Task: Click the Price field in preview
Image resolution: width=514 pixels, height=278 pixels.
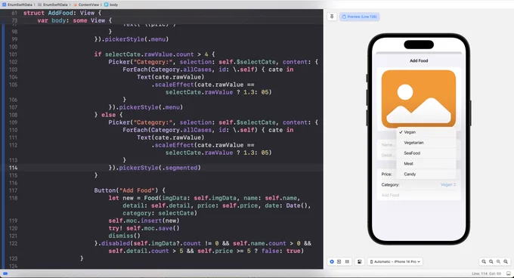Action: pos(386,175)
